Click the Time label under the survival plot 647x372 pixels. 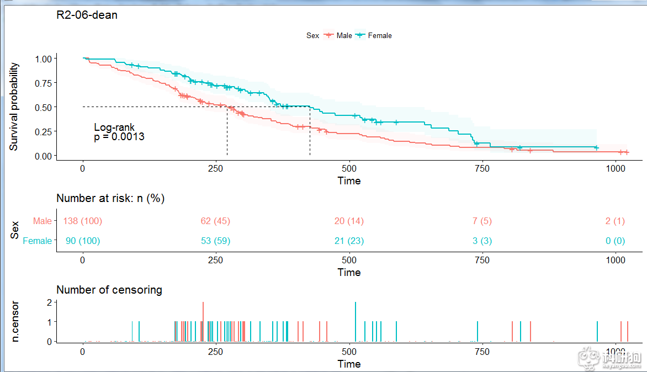(349, 181)
